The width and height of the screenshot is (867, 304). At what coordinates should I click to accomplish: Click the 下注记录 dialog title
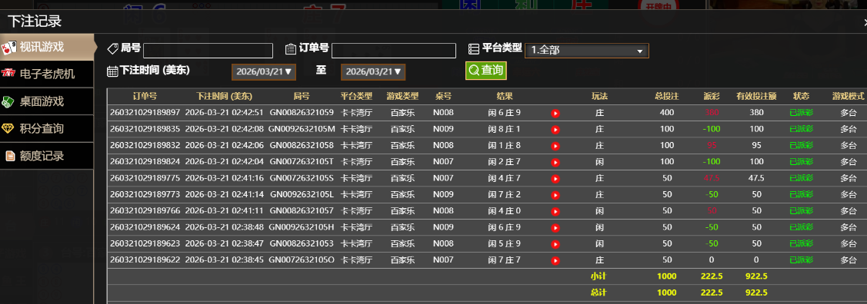point(35,21)
